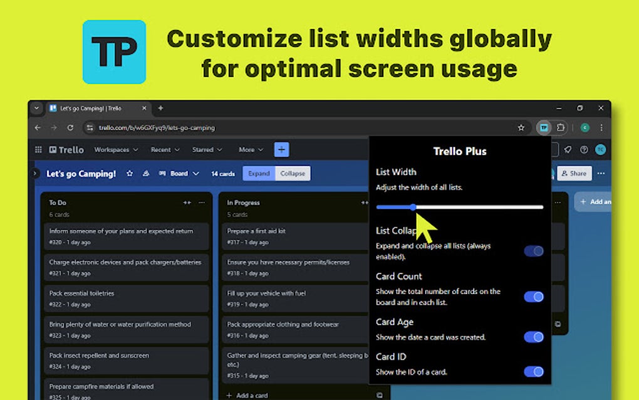Click the Share button
The image size is (639, 400).
point(574,174)
